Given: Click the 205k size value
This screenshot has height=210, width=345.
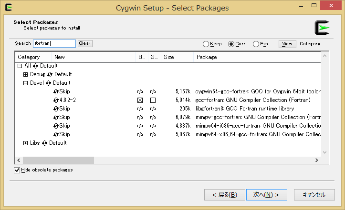Looking at the screenshot, I should pos(185,109).
